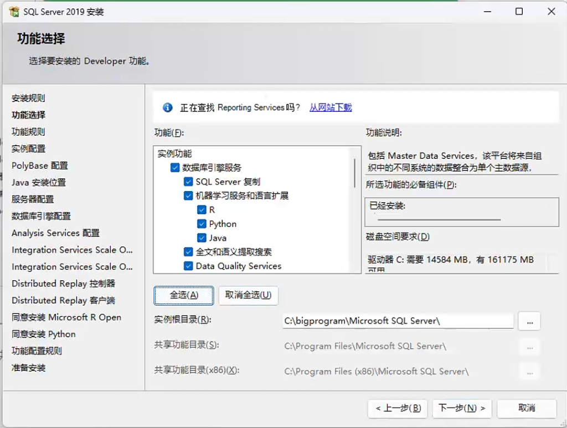Click the blue information icon beside Reporting Services

pyautogui.click(x=167, y=107)
